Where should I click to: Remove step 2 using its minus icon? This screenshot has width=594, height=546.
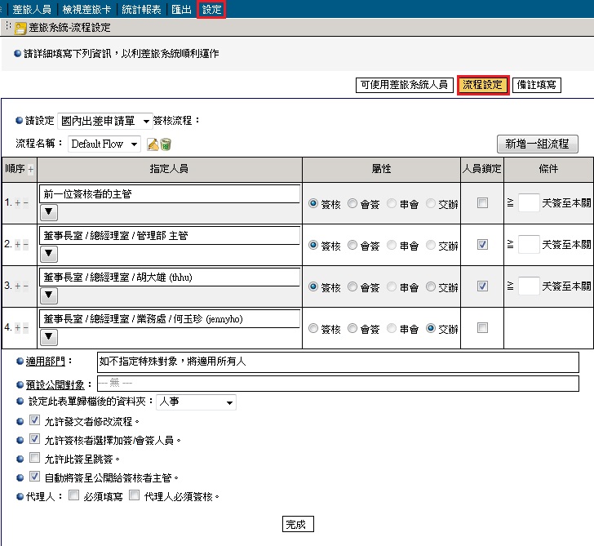(25, 244)
